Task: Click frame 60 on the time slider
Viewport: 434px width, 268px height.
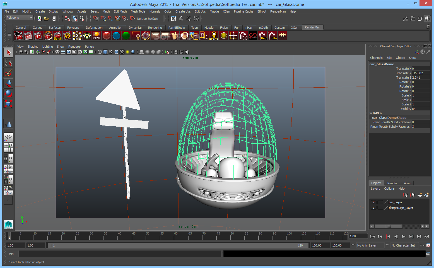Action: click(176, 236)
